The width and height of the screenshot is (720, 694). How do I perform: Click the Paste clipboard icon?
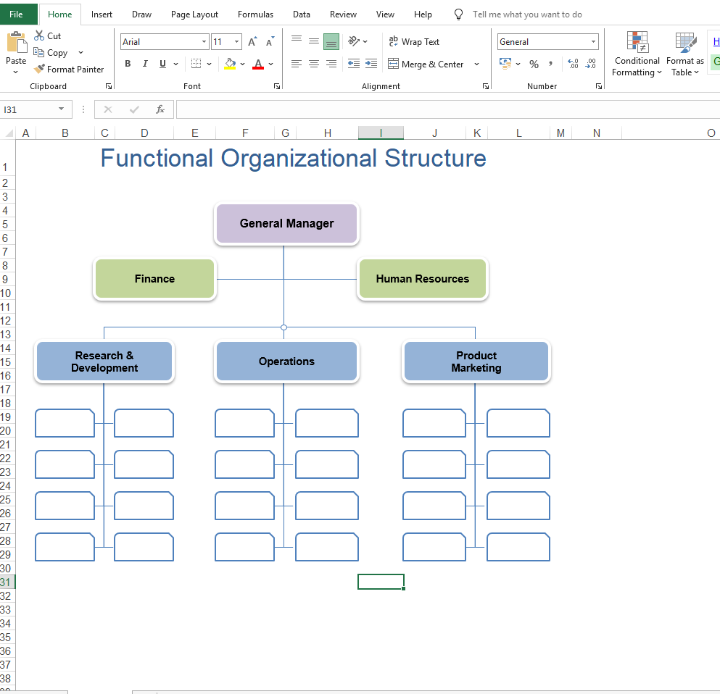(x=17, y=43)
